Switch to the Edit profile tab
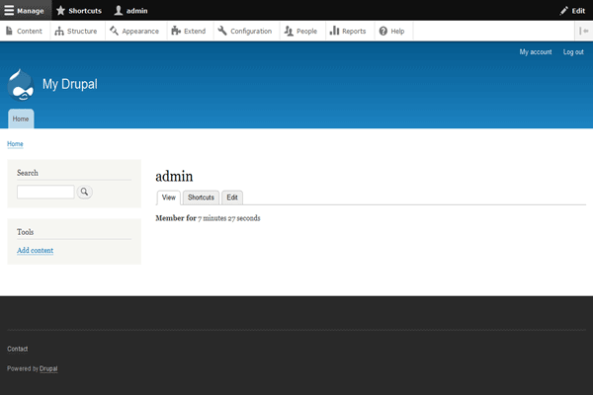The image size is (593, 395). click(x=232, y=197)
